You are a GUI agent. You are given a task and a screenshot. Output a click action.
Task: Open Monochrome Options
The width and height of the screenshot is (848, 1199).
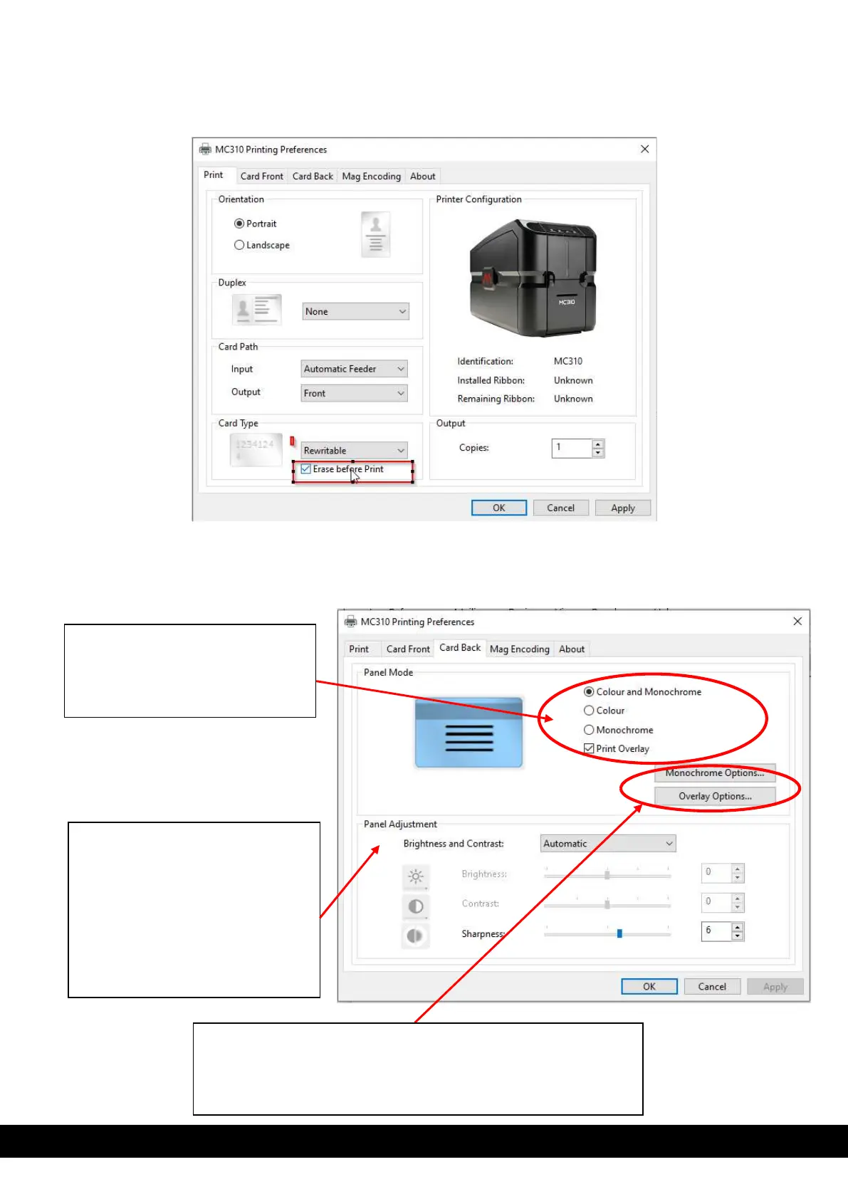pyautogui.click(x=715, y=773)
